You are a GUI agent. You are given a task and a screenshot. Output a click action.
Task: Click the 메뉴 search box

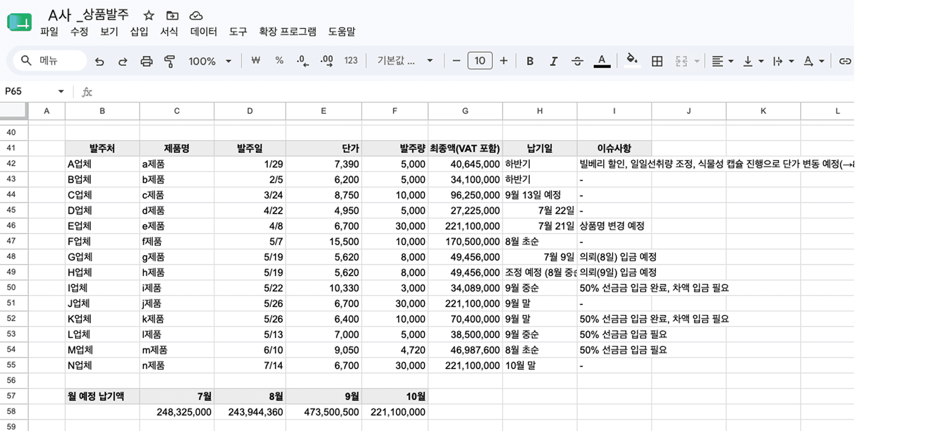tap(50, 61)
